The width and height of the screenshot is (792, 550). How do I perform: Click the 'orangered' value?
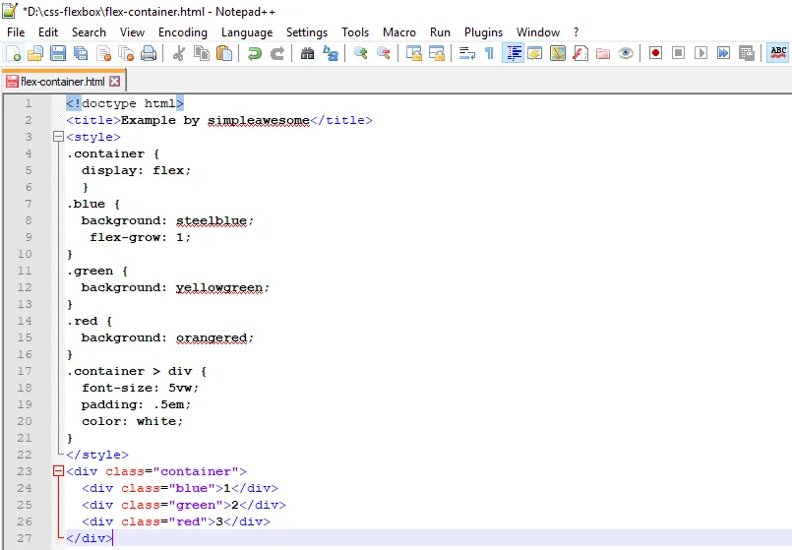(212, 337)
